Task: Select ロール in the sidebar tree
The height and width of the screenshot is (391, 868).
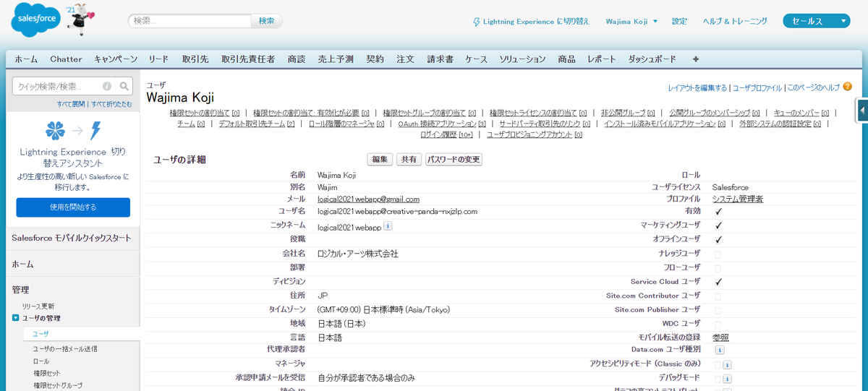Action: point(41,361)
